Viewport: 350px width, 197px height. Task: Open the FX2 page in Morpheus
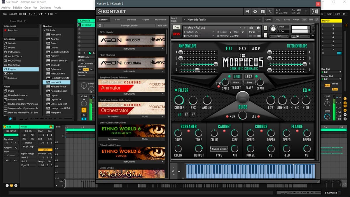click(243, 48)
